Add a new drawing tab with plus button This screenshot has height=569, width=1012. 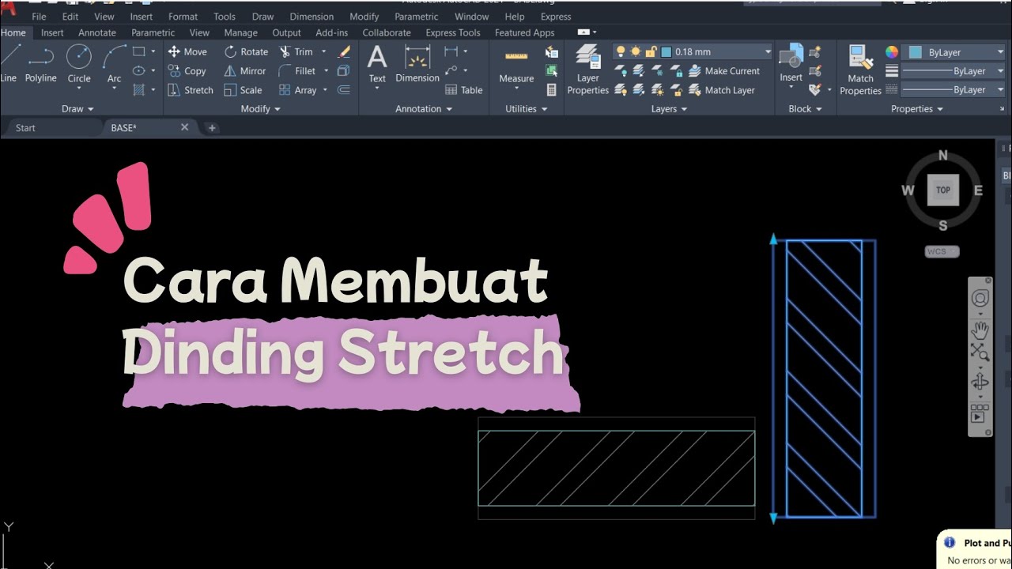pyautogui.click(x=211, y=127)
